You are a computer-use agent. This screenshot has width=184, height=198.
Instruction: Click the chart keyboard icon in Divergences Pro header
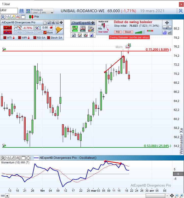coord(57,23)
